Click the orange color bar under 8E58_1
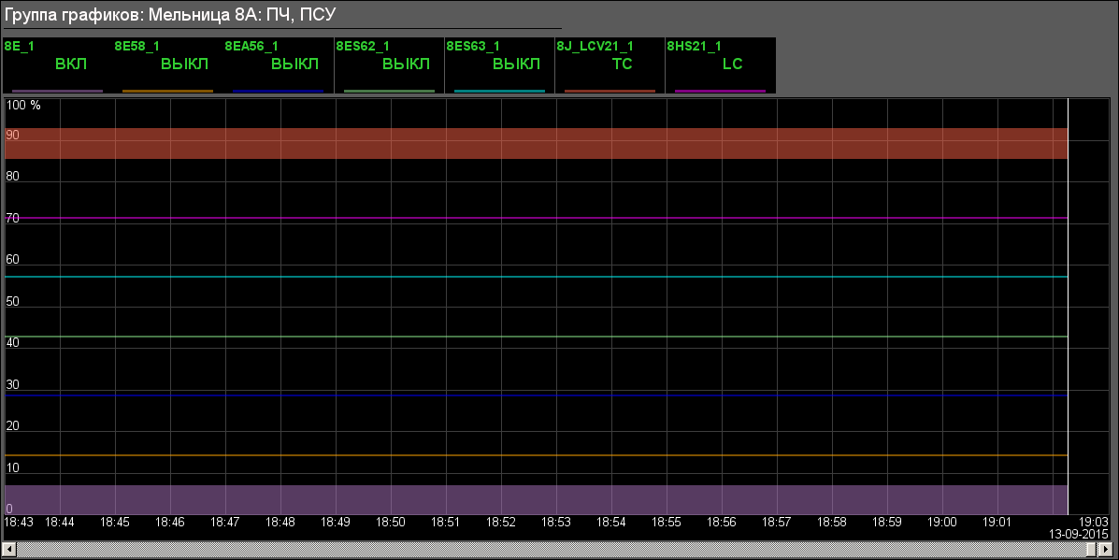Image resolution: width=1119 pixels, height=560 pixels. pyautogui.click(x=167, y=92)
